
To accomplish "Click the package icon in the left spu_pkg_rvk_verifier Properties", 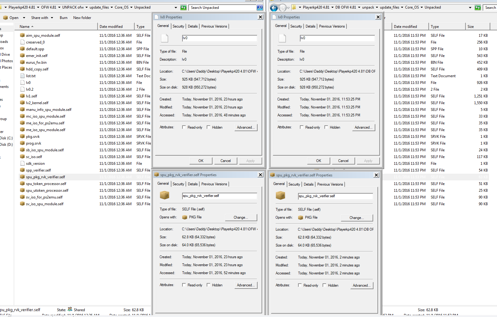I will tap(165, 195).
